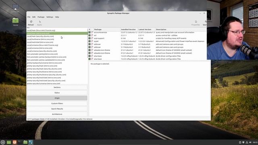Show the Search Results view
This screenshot has width=258, height=145.
click(57, 109)
